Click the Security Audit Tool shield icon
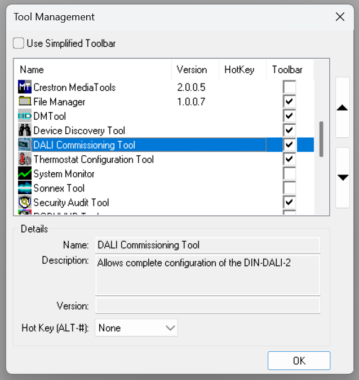This screenshot has width=359, height=380. (25, 202)
